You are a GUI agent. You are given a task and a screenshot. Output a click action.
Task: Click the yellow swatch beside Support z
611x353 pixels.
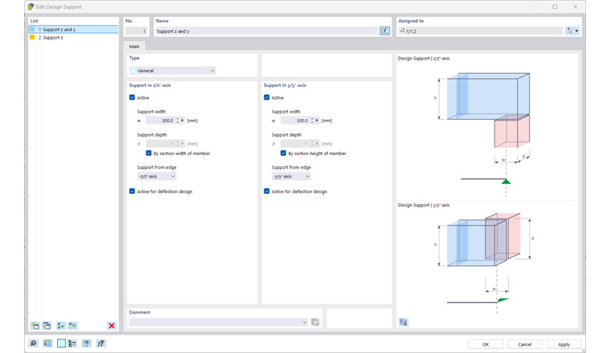point(32,38)
